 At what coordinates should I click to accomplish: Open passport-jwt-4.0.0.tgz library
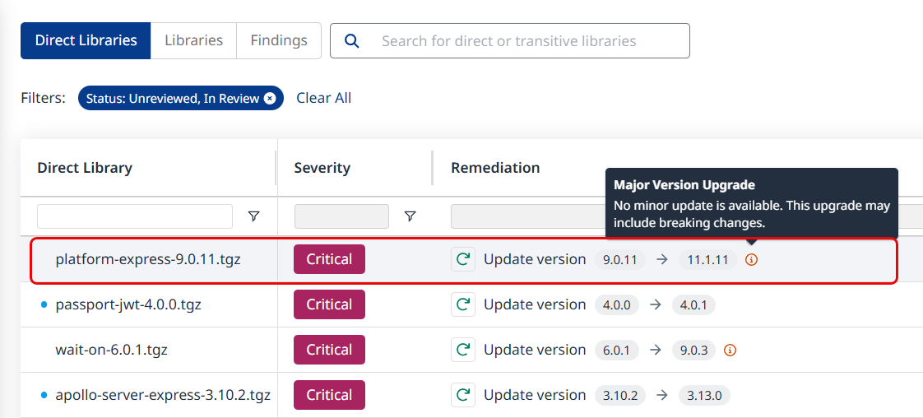(128, 304)
